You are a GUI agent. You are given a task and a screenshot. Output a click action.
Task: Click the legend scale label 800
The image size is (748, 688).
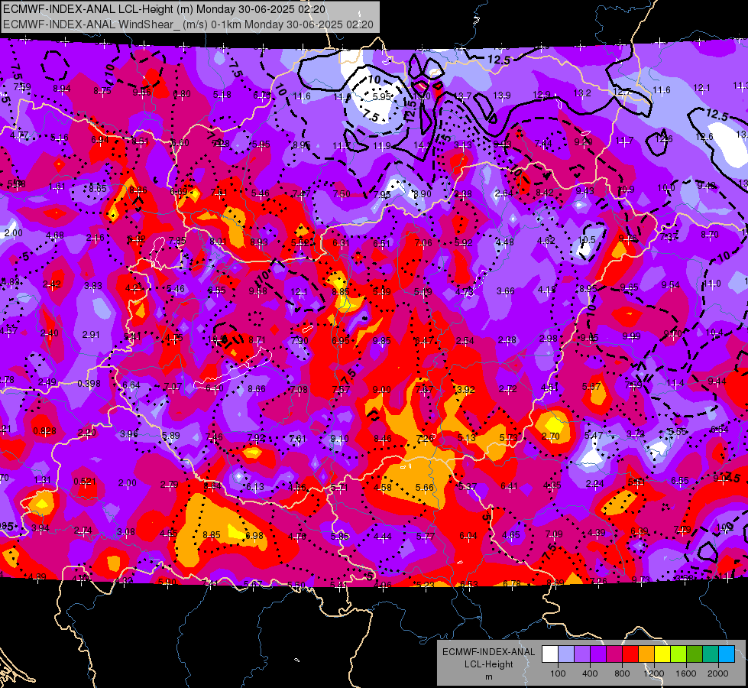click(x=622, y=673)
